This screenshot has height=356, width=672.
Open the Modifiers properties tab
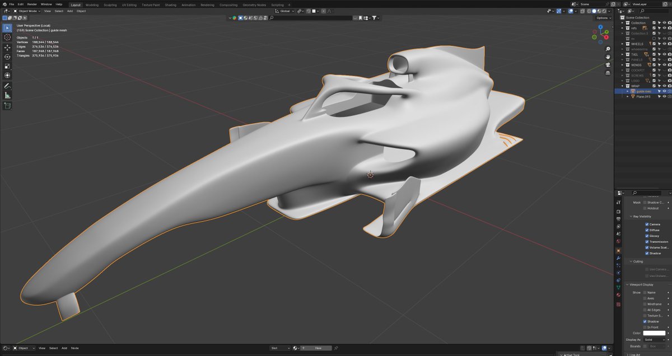tap(618, 258)
